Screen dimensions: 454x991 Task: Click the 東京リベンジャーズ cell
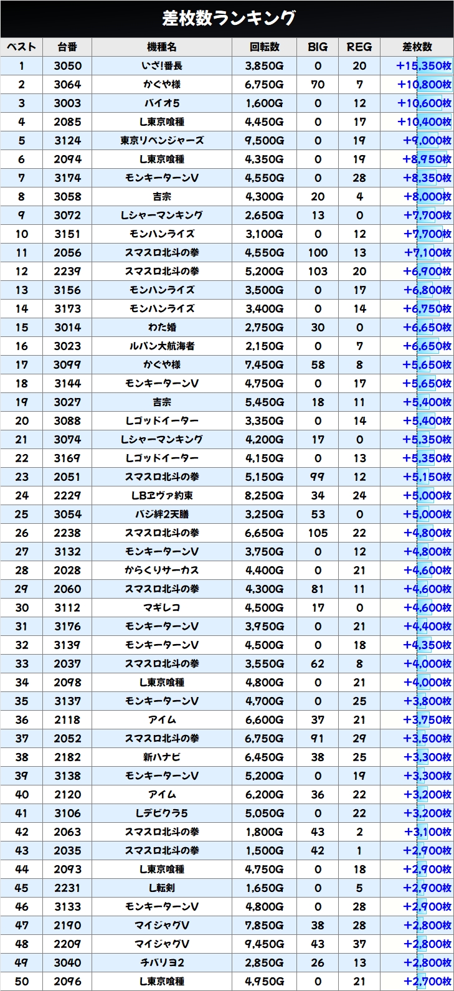(162, 141)
